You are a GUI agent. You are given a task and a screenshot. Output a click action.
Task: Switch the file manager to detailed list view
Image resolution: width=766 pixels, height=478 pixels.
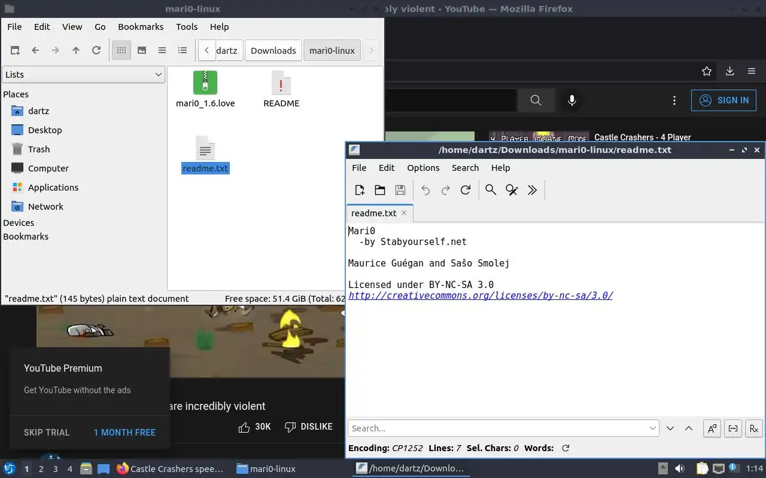pyautogui.click(x=183, y=50)
